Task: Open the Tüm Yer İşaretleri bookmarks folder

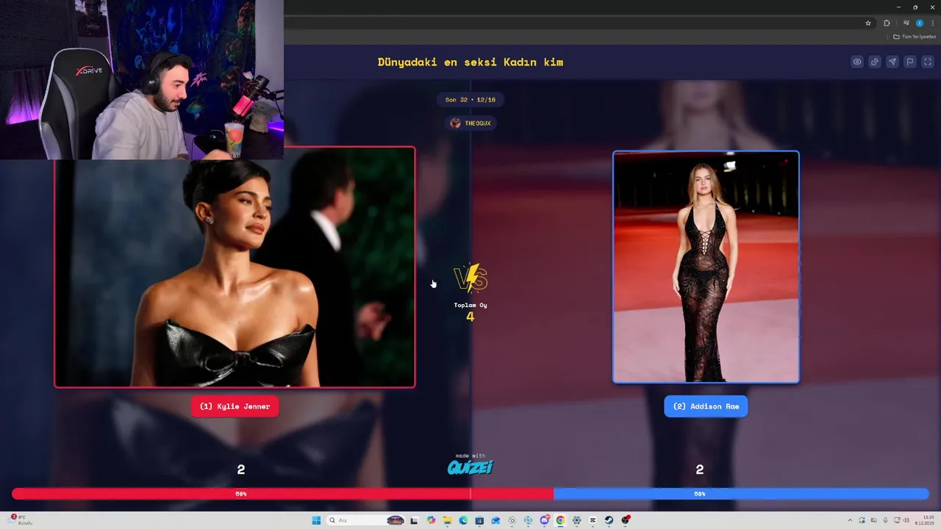Action: tap(915, 37)
